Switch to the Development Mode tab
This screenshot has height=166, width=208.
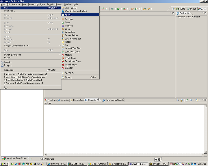[113, 100]
